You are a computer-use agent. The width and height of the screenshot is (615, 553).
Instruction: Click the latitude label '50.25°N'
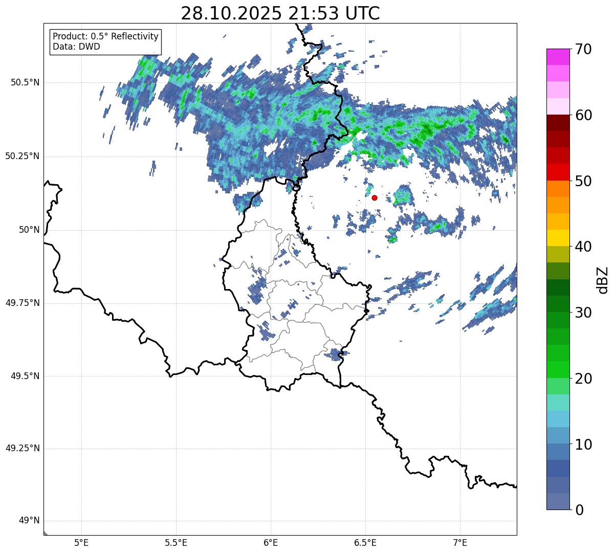click(x=22, y=157)
